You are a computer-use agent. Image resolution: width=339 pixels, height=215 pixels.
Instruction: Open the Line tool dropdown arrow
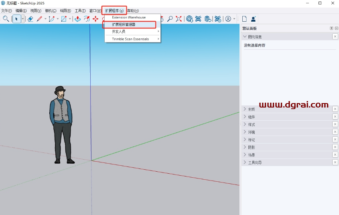point(45,19)
